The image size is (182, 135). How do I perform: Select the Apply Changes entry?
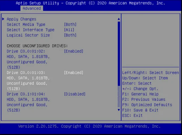click(21, 19)
